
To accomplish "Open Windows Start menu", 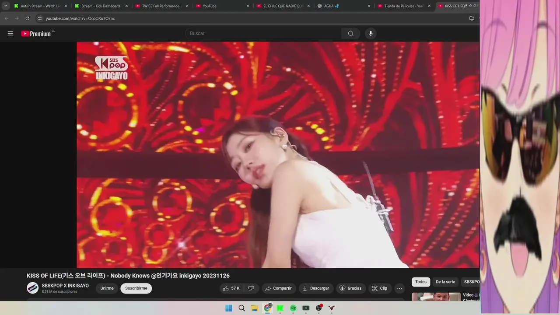I will (229, 308).
